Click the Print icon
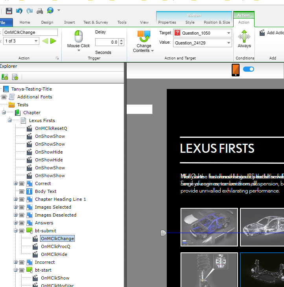 pos(40,11)
